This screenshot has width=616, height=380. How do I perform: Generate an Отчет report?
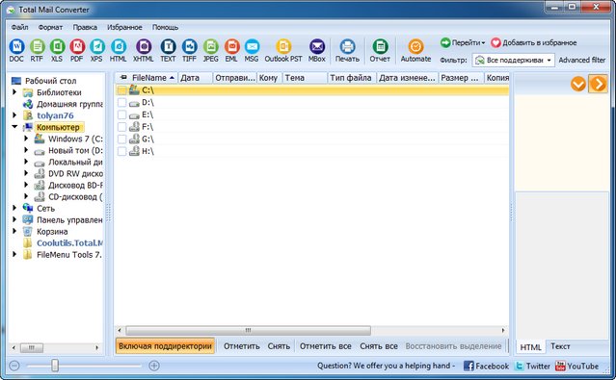[x=380, y=51]
